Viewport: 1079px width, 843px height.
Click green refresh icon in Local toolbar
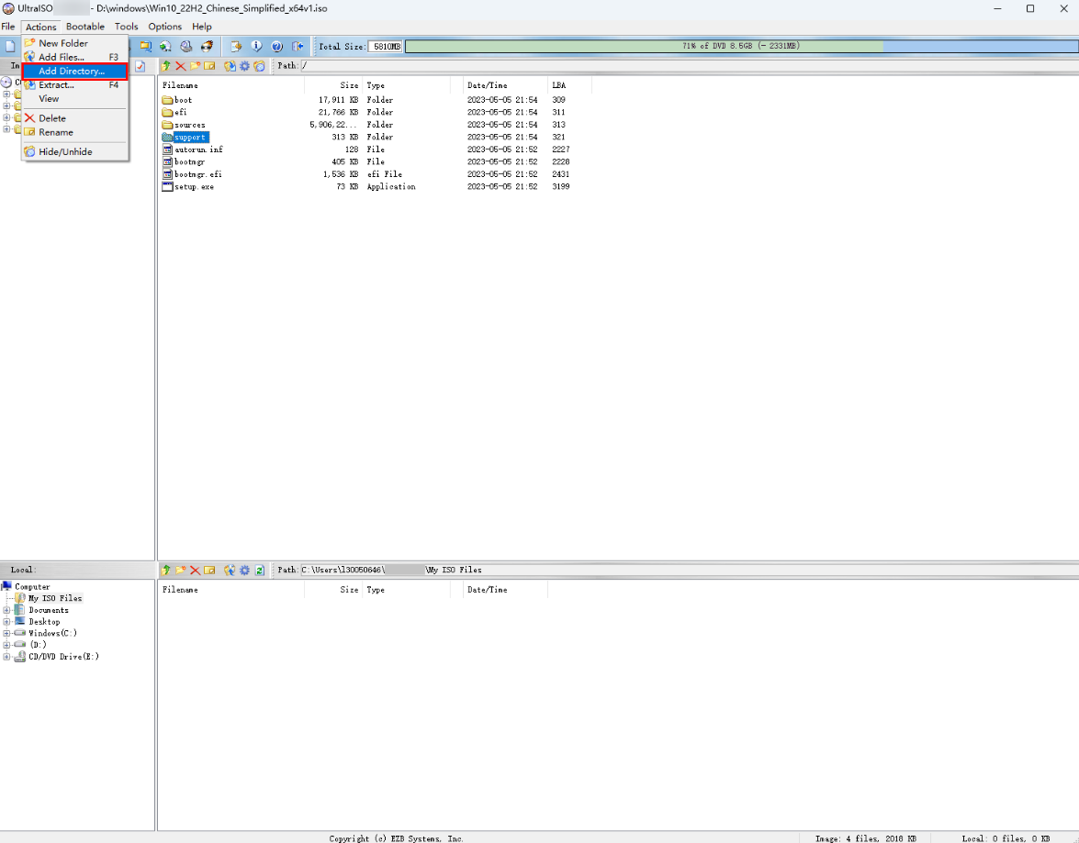coord(260,570)
